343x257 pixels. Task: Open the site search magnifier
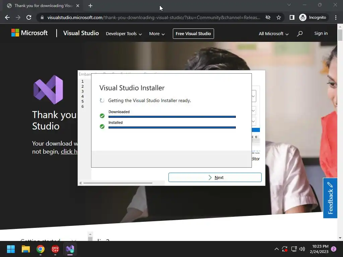pos(300,33)
